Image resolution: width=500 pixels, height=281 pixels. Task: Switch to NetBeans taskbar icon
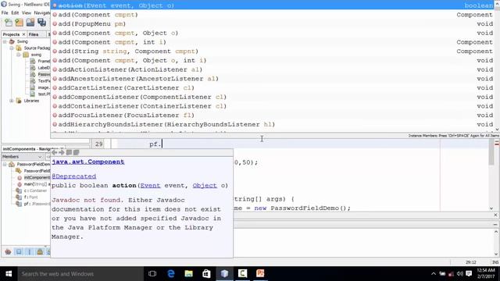[x=224, y=274]
